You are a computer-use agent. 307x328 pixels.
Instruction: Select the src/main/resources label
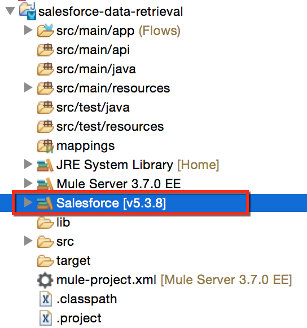[x=113, y=88]
